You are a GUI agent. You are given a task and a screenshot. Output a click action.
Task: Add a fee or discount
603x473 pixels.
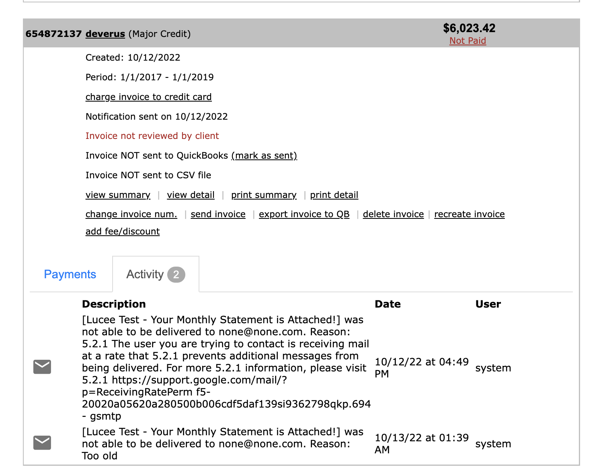(123, 231)
